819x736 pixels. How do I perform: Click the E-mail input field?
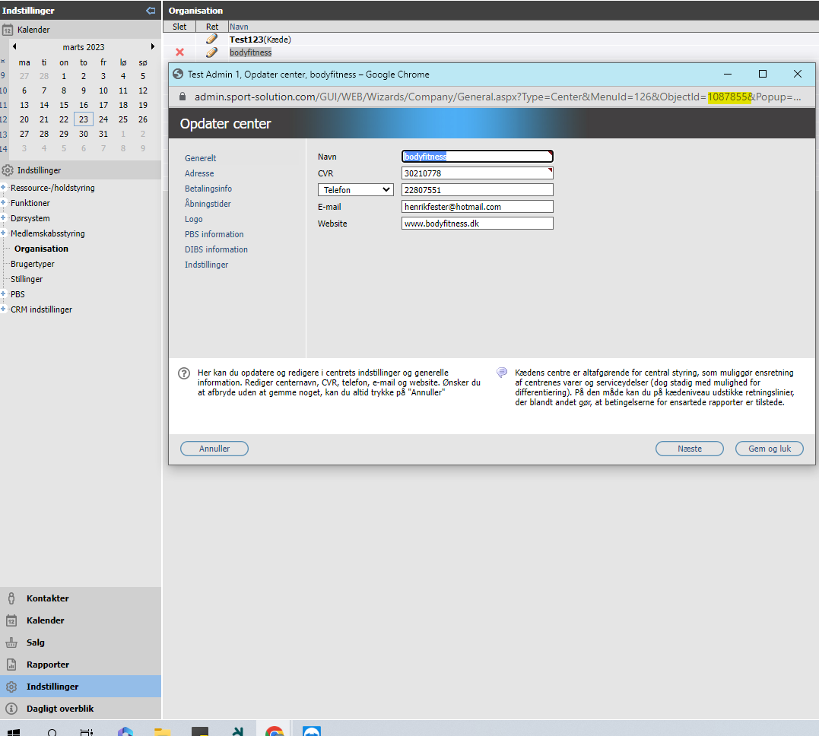pyautogui.click(x=478, y=206)
